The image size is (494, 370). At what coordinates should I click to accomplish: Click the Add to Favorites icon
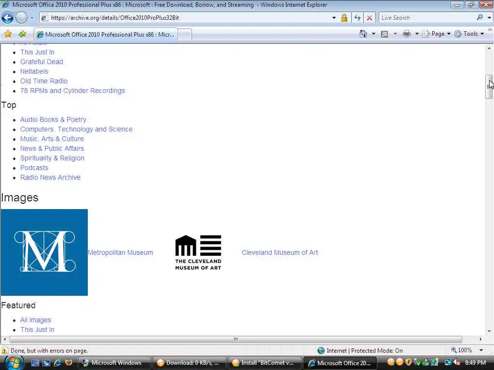pos(22,34)
